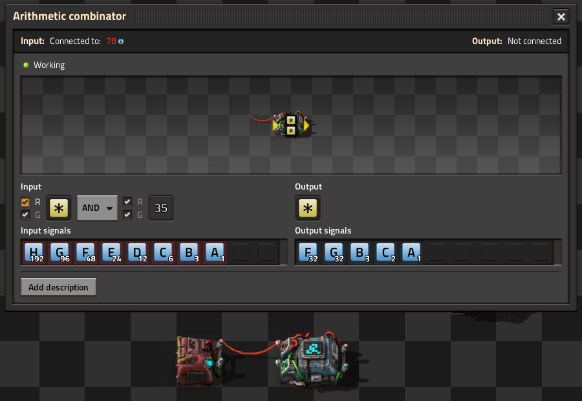Select the Each signal button under Output

tap(308, 208)
